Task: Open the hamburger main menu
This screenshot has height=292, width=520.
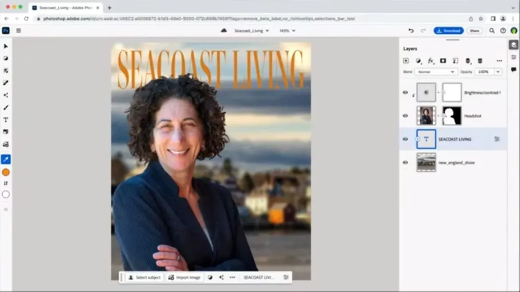Action: click(18, 31)
